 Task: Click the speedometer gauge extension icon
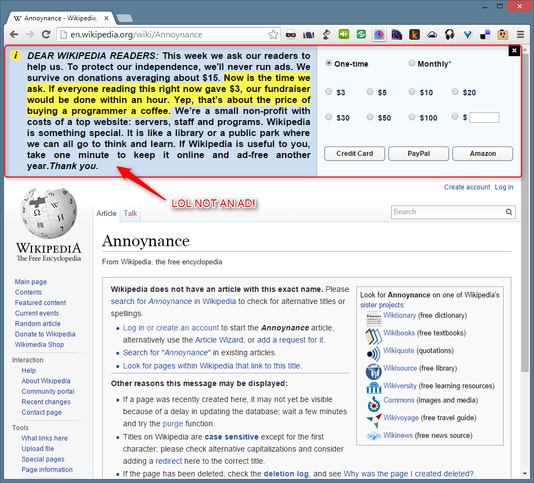pyautogui.click(x=397, y=34)
